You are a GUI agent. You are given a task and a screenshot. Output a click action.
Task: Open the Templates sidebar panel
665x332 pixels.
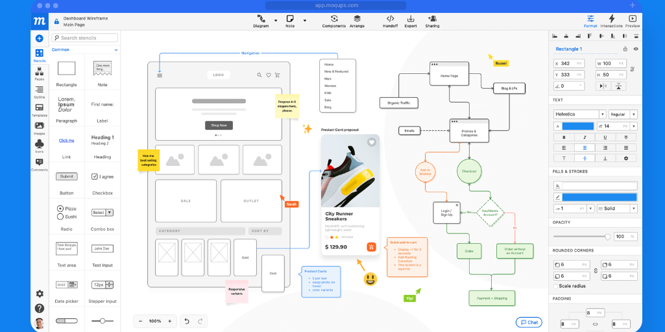(39, 110)
